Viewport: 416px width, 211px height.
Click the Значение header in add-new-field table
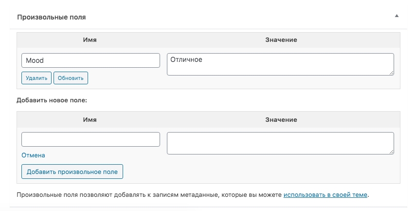coord(281,119)
